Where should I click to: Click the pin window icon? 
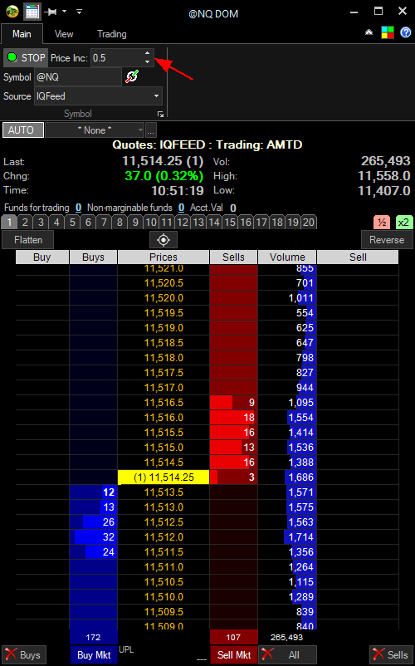click(x=51, y=12)
